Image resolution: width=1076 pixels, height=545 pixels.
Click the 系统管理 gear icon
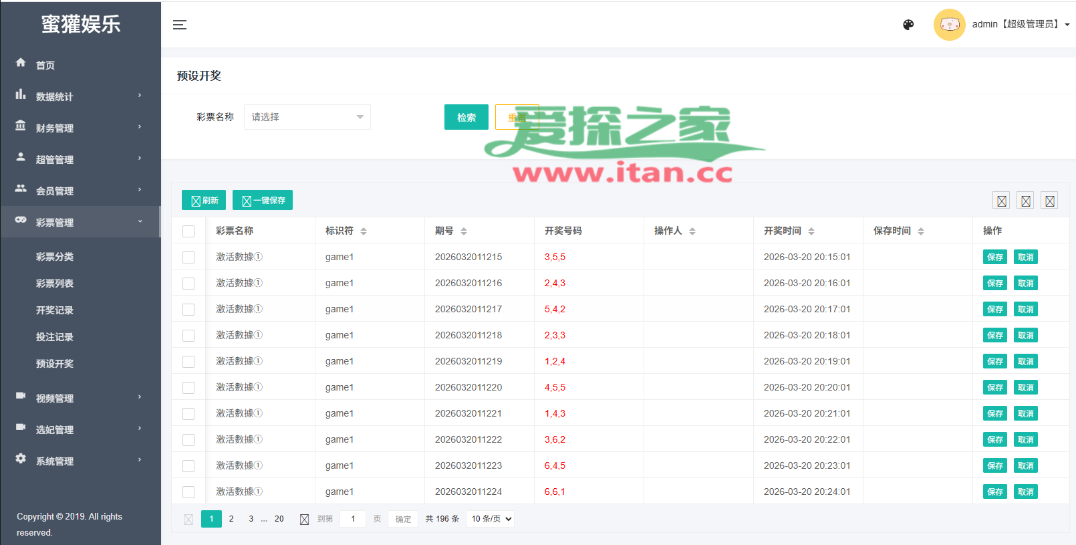21,459
